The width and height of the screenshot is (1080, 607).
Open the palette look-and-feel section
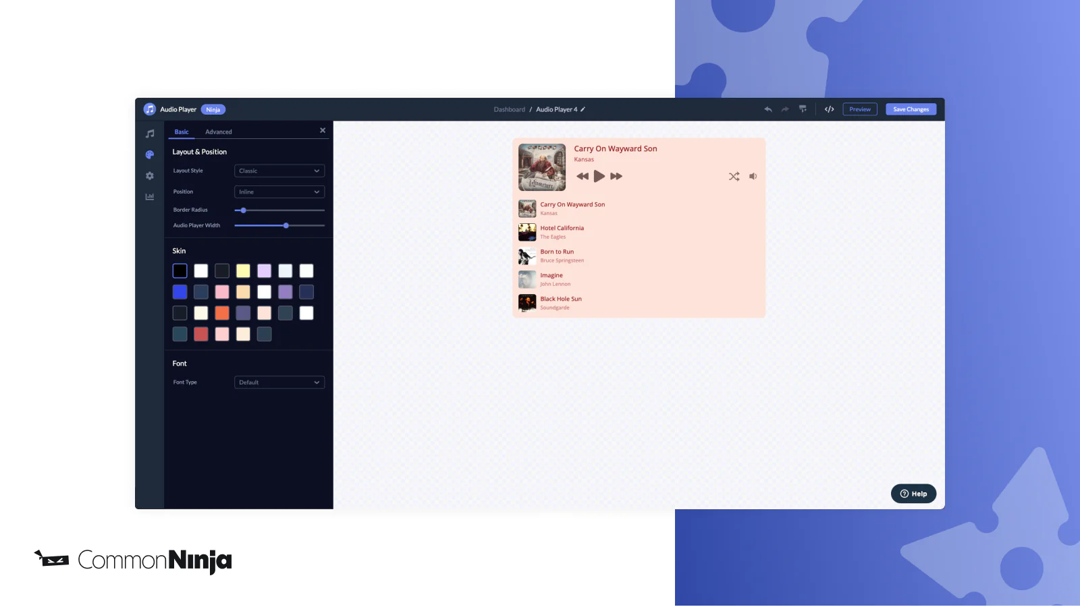click(150, 154)
